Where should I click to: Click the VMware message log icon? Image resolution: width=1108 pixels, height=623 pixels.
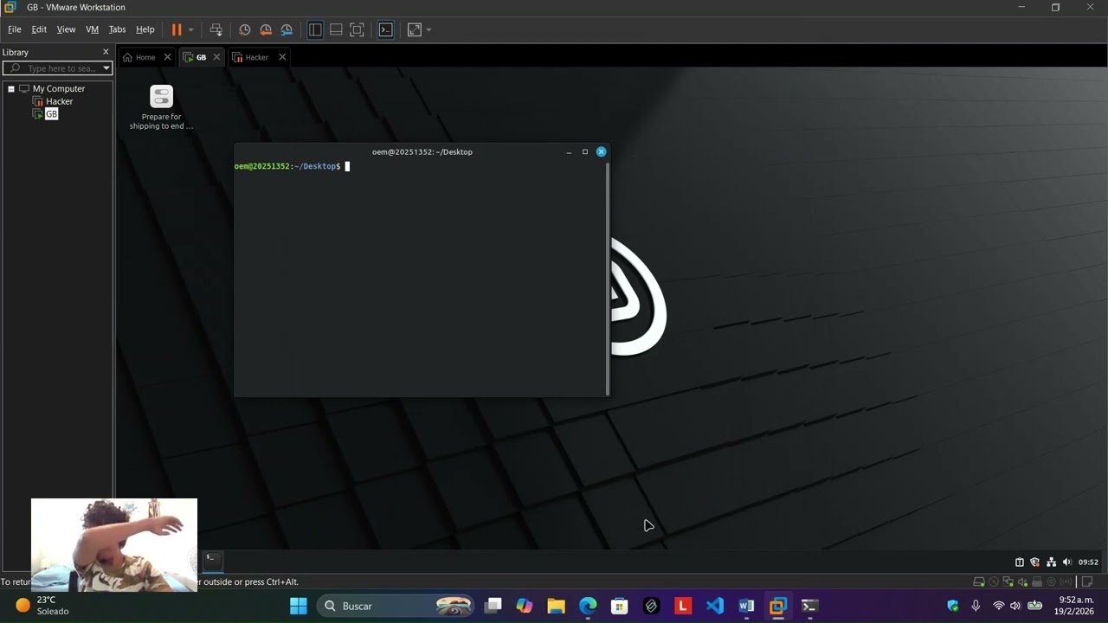coord(1089,581)
